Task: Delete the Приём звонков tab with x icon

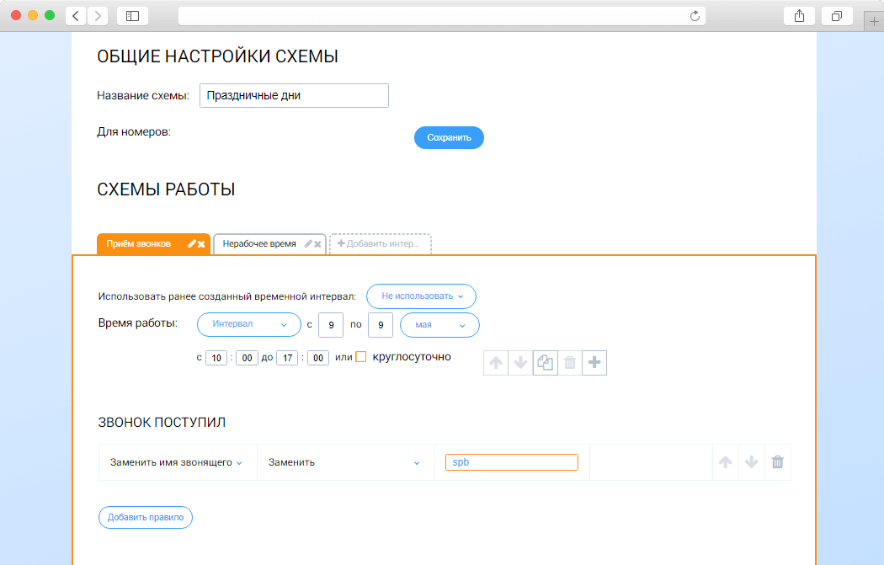Action: (x=200, y=244)
